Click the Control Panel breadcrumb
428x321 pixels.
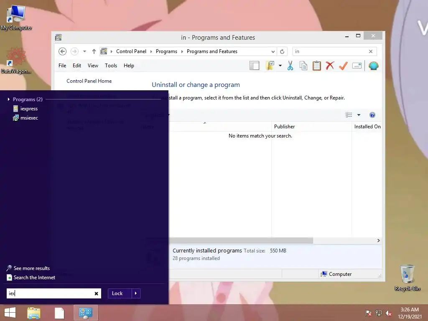[131, 51]
